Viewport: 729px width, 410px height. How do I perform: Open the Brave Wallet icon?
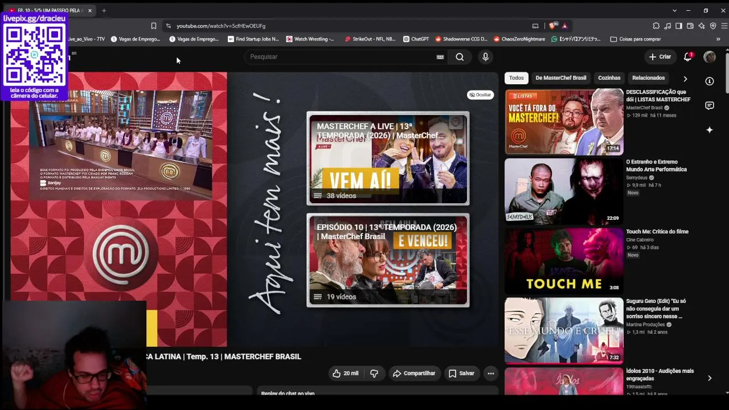coord(690,26)
